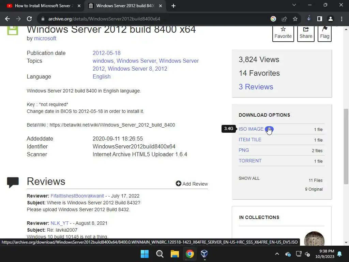Open the PNG download option
The height and width of the screenshot is (262, 349).
tap(244, 150)
